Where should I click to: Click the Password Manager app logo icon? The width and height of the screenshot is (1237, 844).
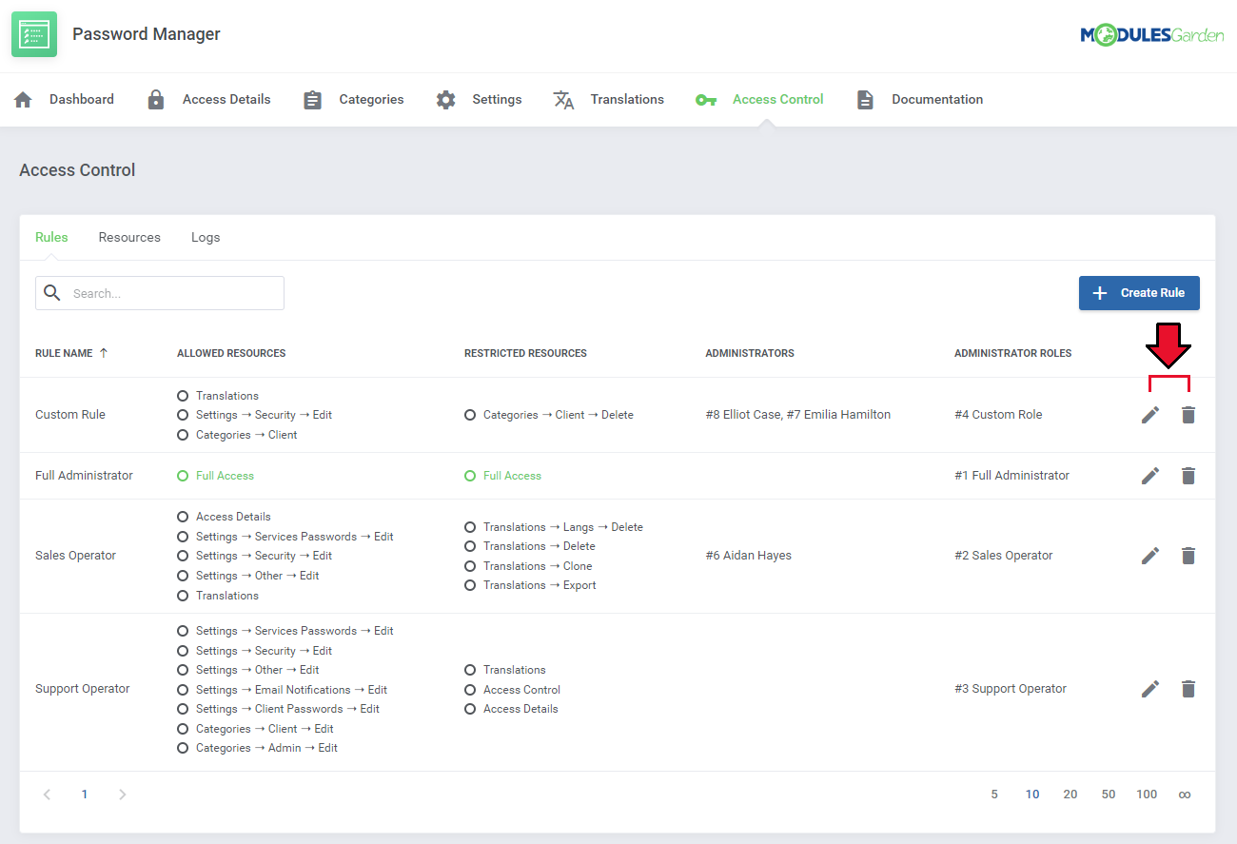(34, 34)
